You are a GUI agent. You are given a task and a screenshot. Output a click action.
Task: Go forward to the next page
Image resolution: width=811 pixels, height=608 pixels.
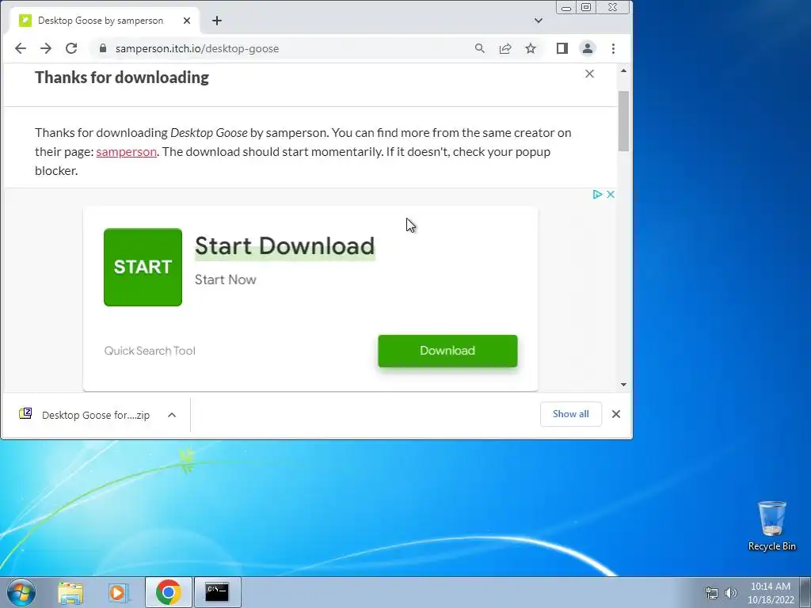point(46,48)
